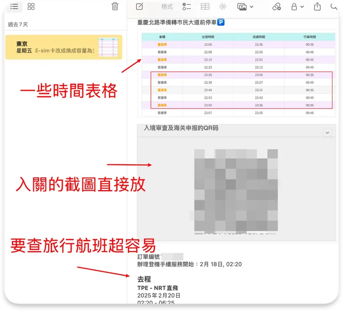Lock the note using padlock icon
343x311 pixels.
(294, 6)
